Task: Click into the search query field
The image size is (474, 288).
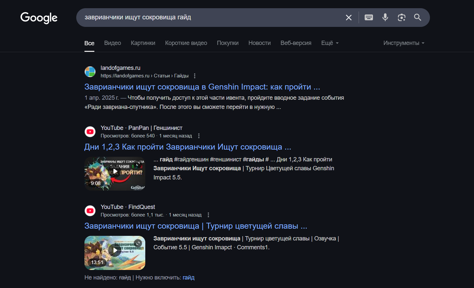Action: click(210, 17)
